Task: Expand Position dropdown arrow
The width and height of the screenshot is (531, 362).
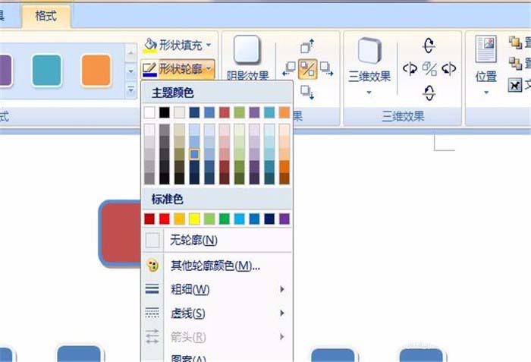Action: coord(486,93)
